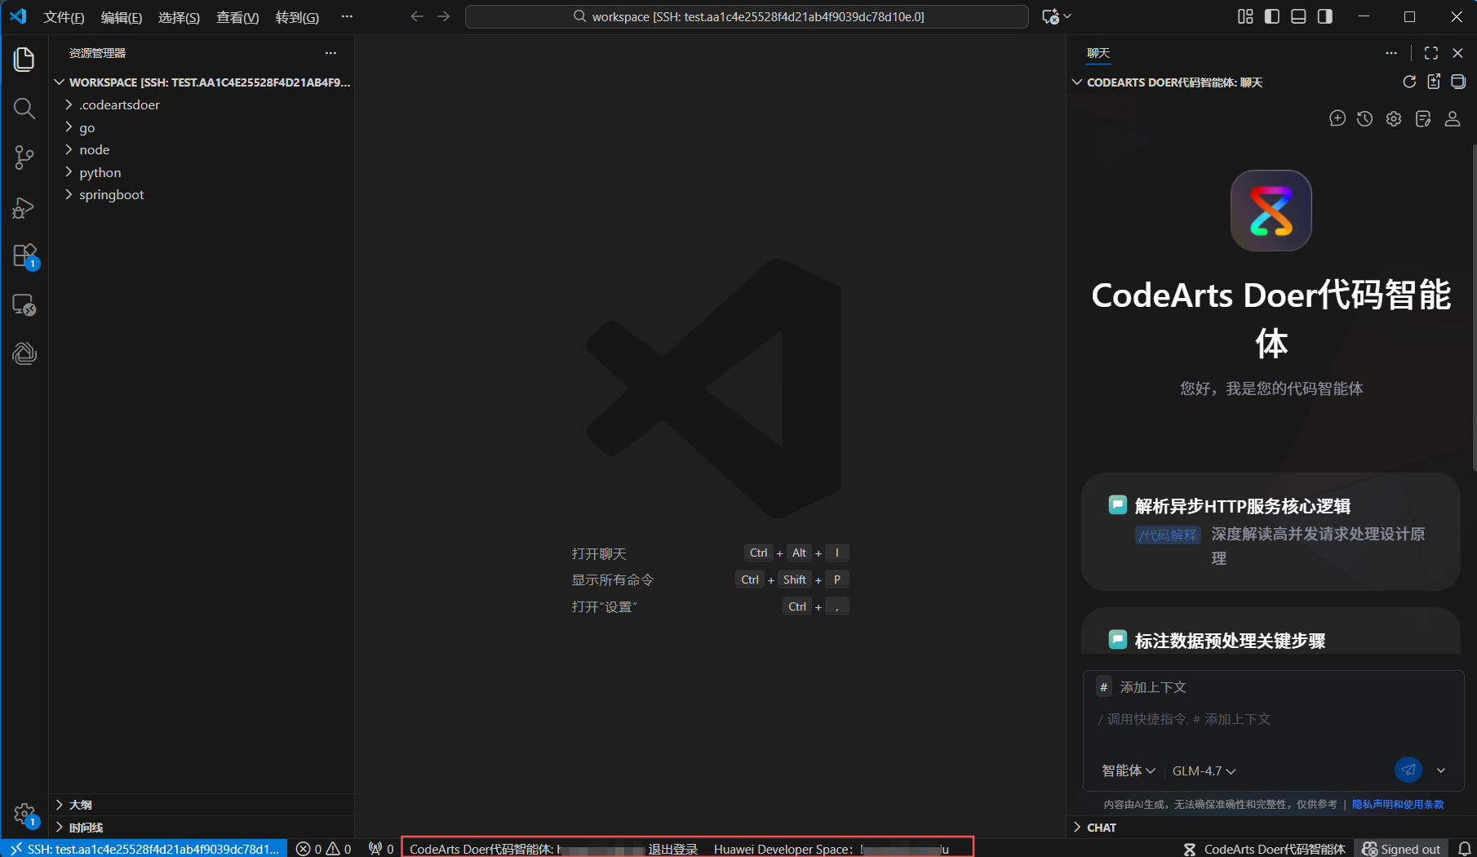Click the errors and warnings status indicator
Viewport: 1477px width, 857px height.
(x=324, y=849)
